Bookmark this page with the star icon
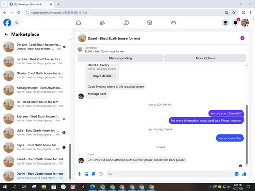 tap(234, 13)
